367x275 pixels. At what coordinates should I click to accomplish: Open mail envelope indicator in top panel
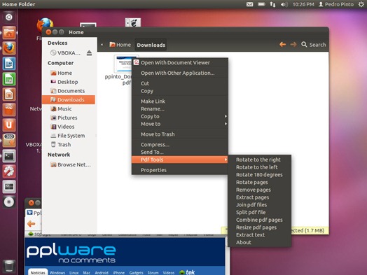(250, 4)
